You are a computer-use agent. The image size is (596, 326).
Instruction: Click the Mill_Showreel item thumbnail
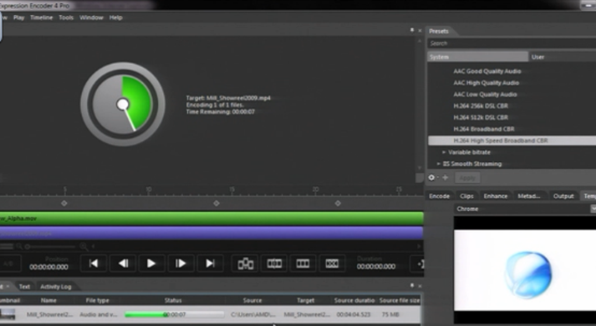pos(8,314)
